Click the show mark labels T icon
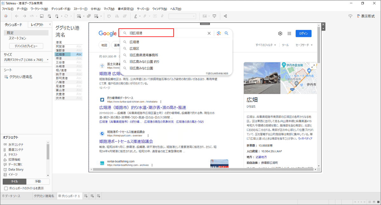This screenshot has height=205, width=381. click(155, 16)
